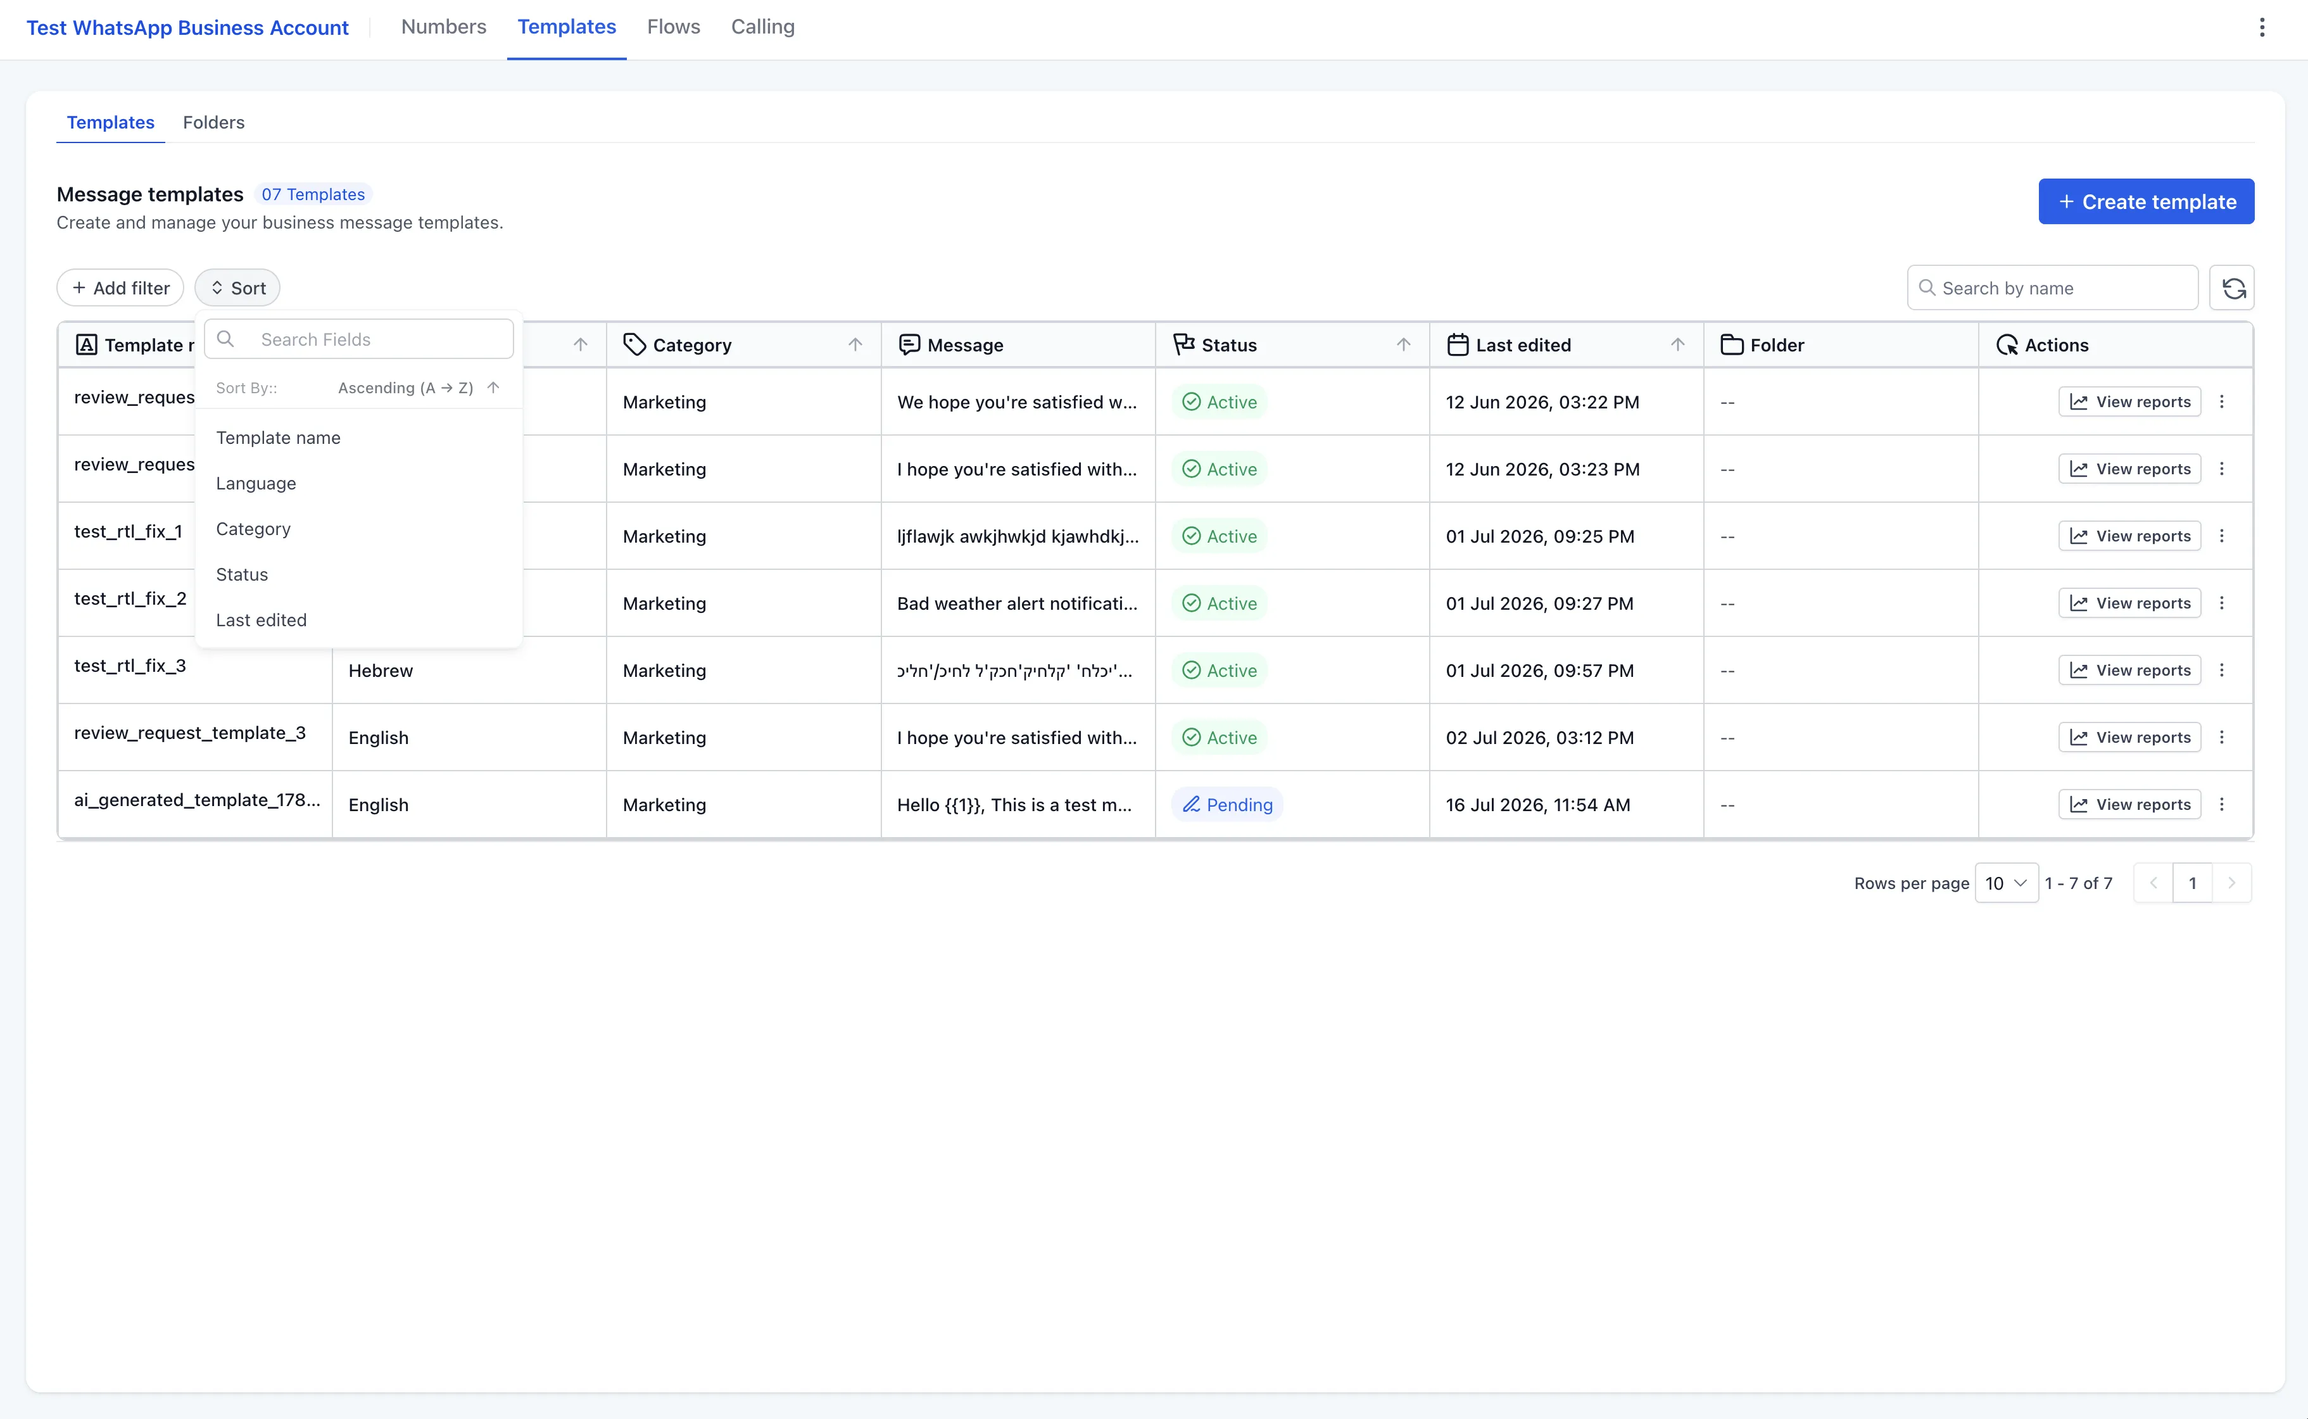Select page 1 in pagination
2308x1419 pixels.
coord(2193,883)
